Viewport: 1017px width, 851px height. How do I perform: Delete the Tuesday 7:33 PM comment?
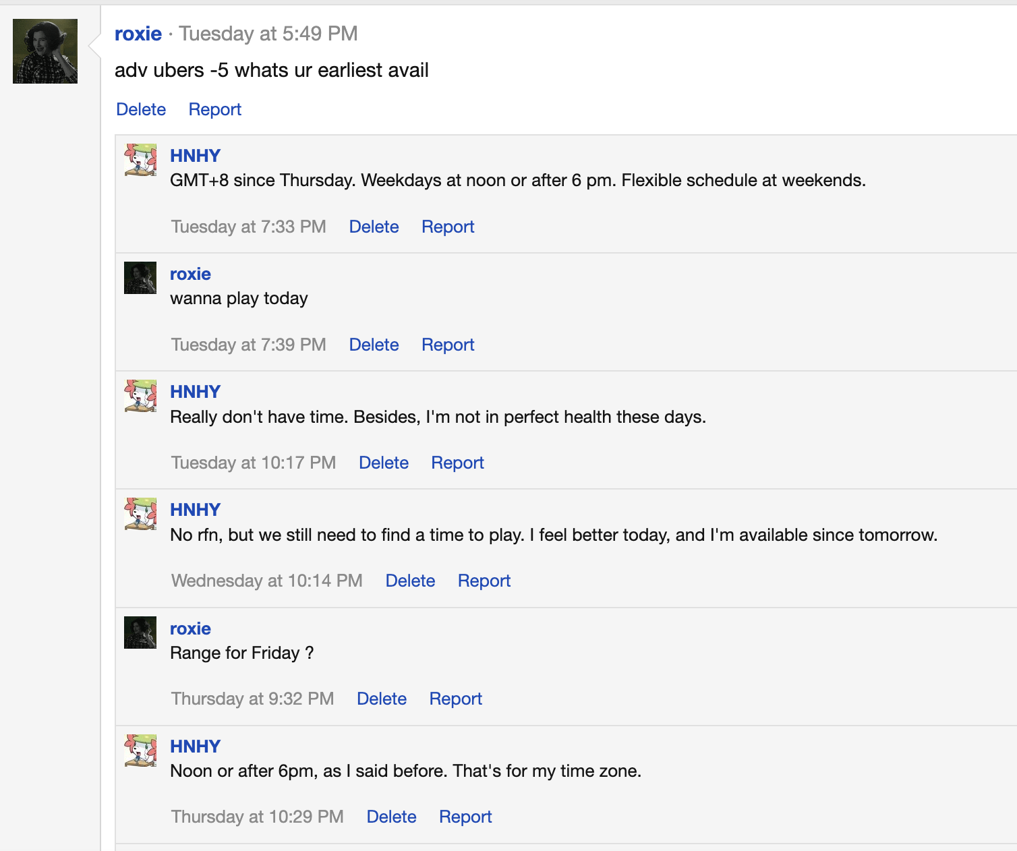click(374, 227)
